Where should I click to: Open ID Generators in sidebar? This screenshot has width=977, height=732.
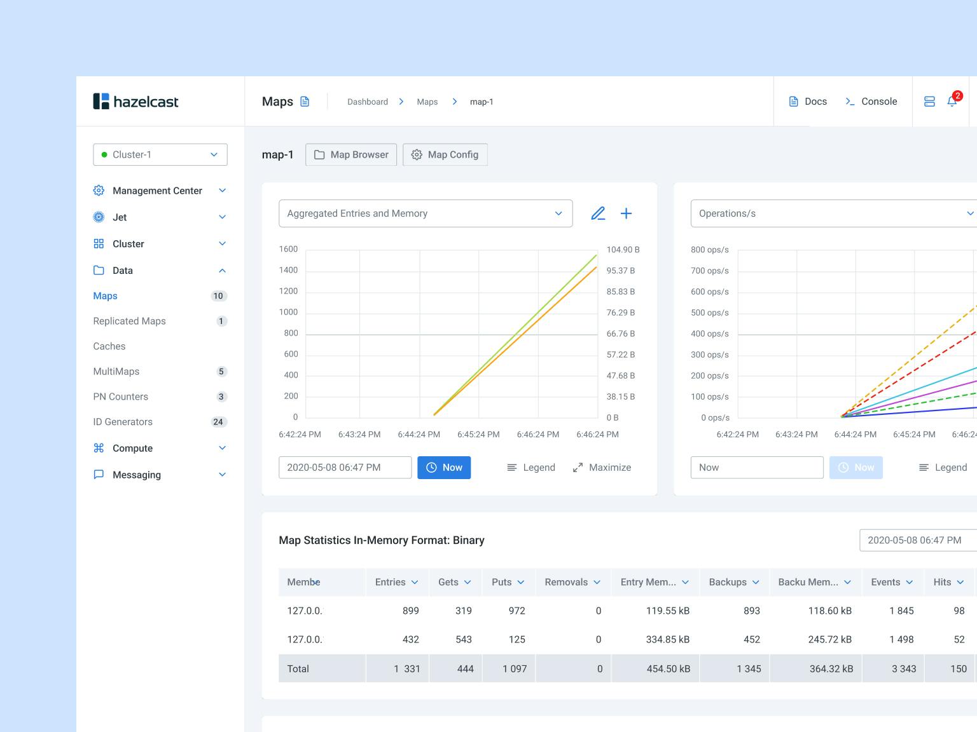click(123, 422)
